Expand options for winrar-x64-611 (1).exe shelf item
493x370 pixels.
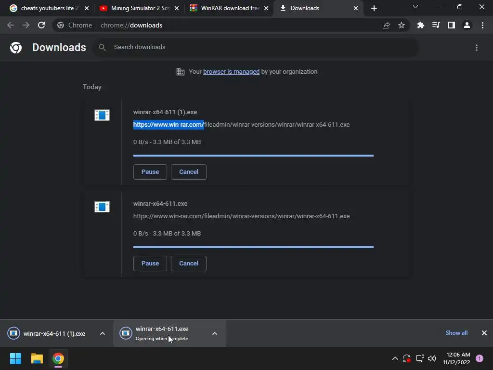click(x=103, y=333)
